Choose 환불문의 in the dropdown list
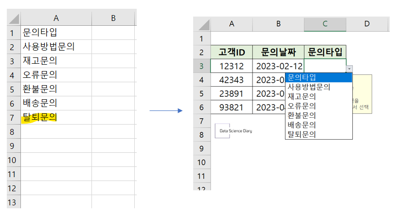Screen dimensions: 397x218 click(x=319, y=115)
